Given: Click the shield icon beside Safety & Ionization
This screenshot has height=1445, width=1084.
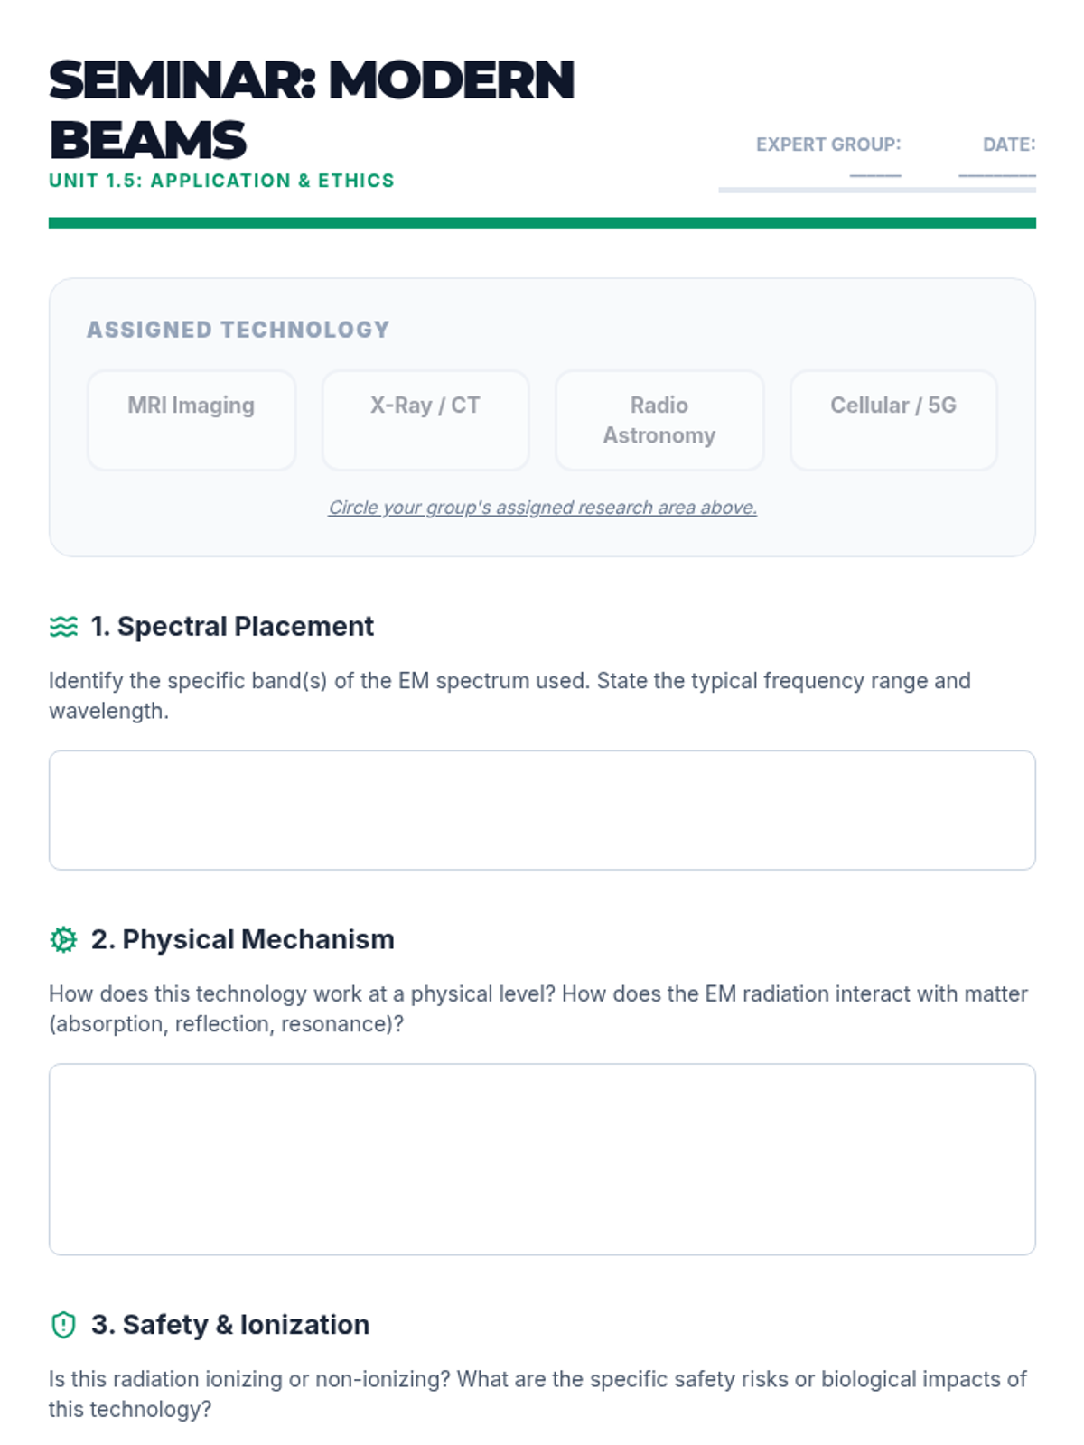Looking at the screenshot, I should 63,1325.
